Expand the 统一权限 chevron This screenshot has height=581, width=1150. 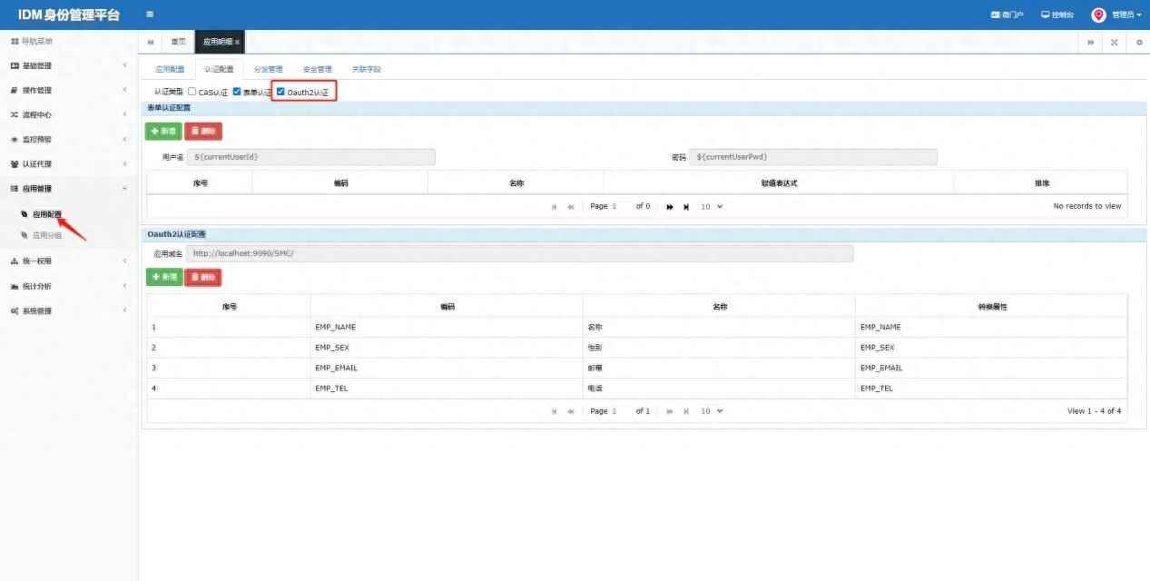pyautogui.click(x=124, y=261)
